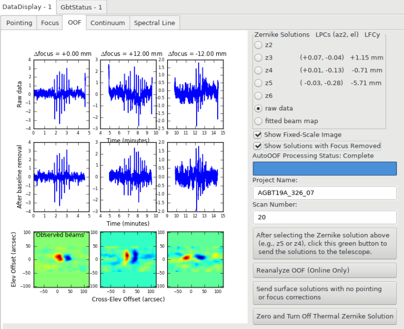404x329 pixels.
Task: Click the 9–15 minutes after-baseline-removal plot
Action: click(195, 177)
